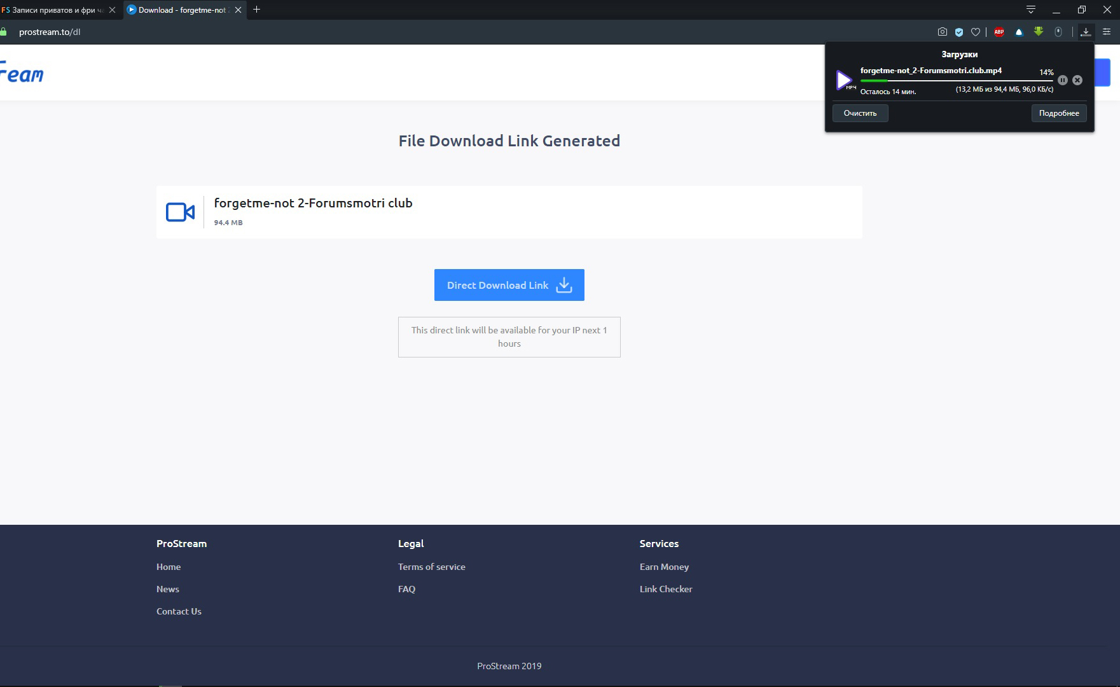Click the snapshot camera icon in address bar
The width and height of the screenshot is (1120, 687).
point(942,32)
